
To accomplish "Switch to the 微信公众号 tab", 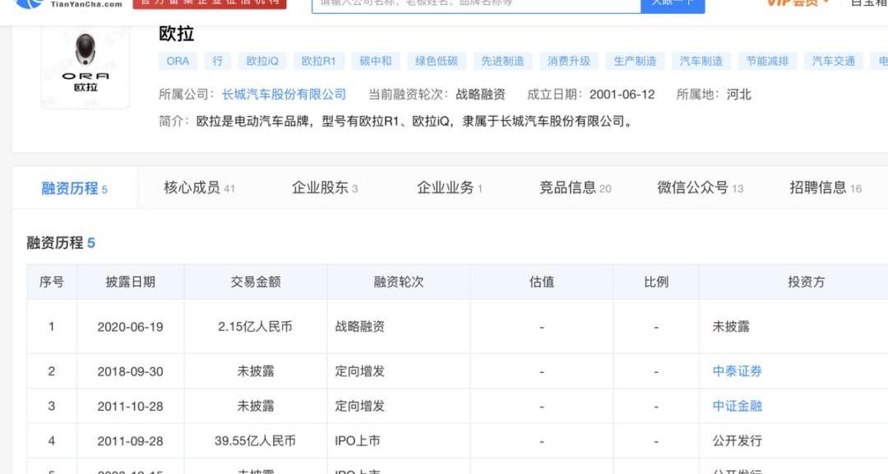I will 700,188.
